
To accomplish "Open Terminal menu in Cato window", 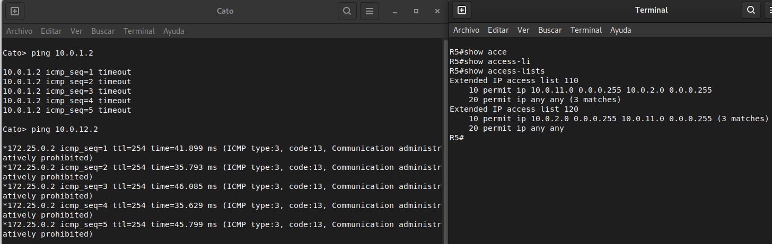I will point(139,31).
